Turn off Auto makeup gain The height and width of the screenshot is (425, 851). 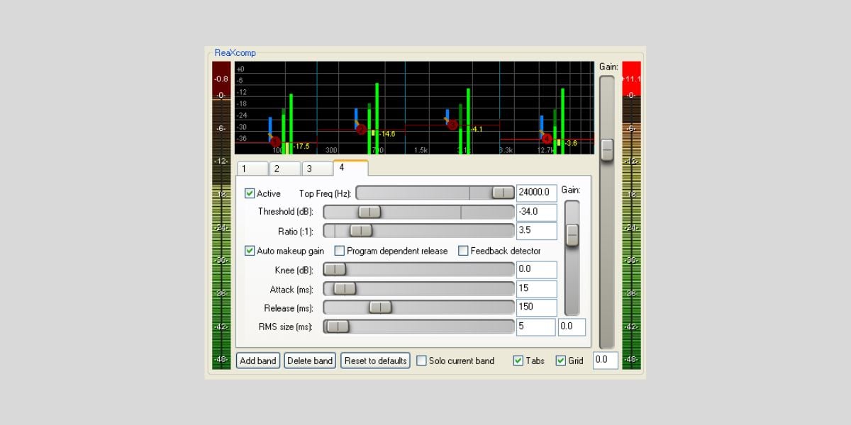(x=250, y=251)
